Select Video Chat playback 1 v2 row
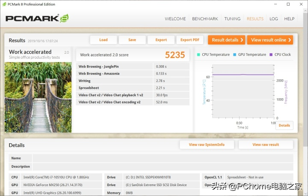 133,95
